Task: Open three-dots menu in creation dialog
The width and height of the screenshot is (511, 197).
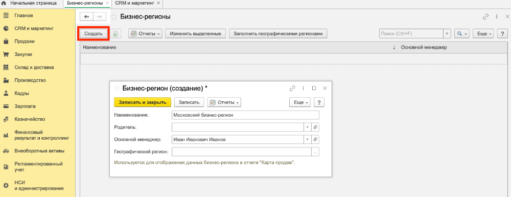Action: pos(303,88)
